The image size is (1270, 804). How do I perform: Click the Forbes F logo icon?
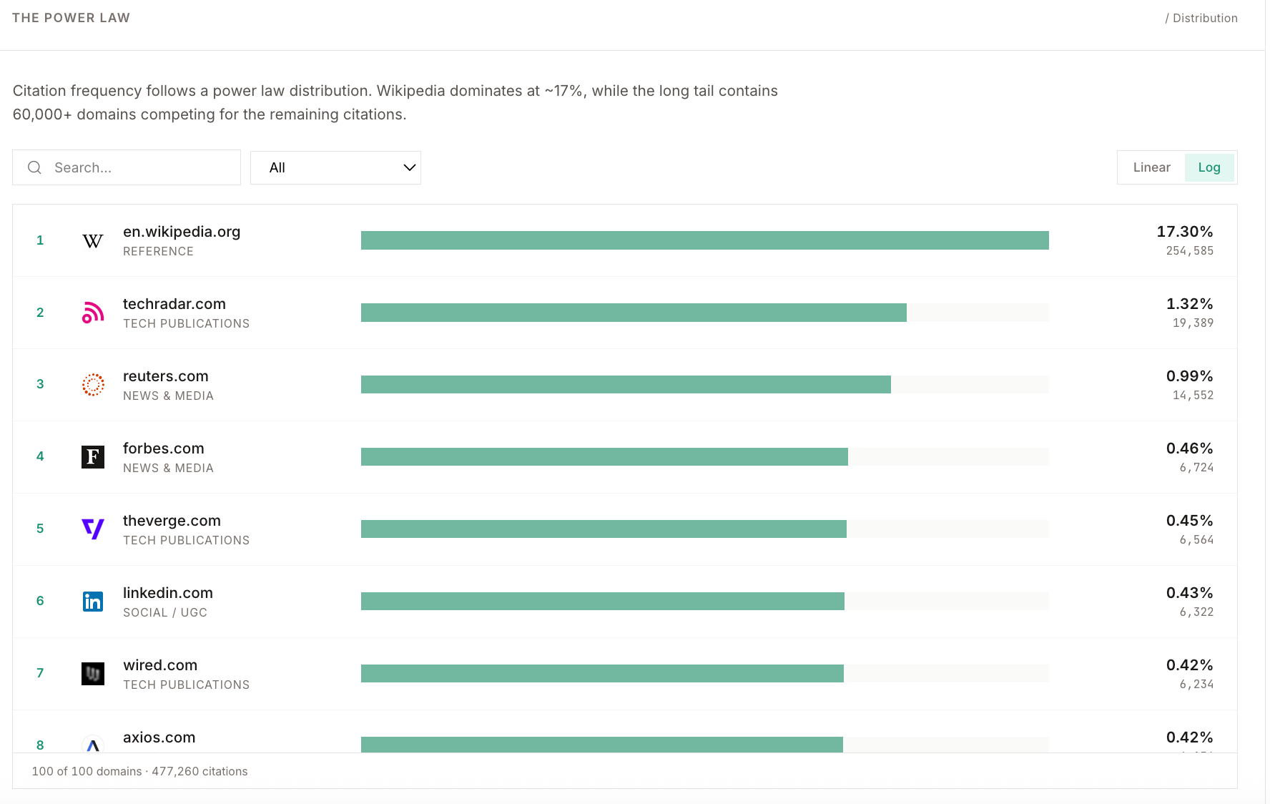coord(93,457)
